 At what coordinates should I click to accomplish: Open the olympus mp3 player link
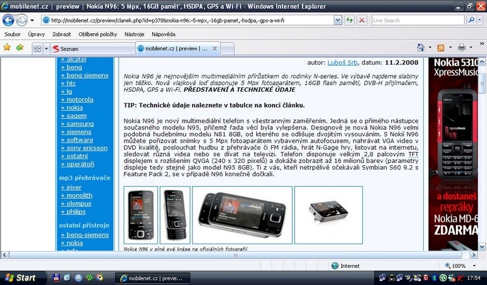[x=76, y=204]
